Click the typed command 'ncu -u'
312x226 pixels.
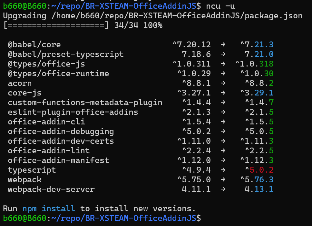[x=220, y=6]
